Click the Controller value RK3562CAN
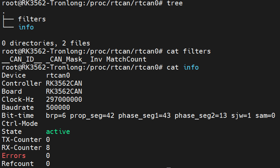Viewport: 280px width, 168px height. coord(64,83)
